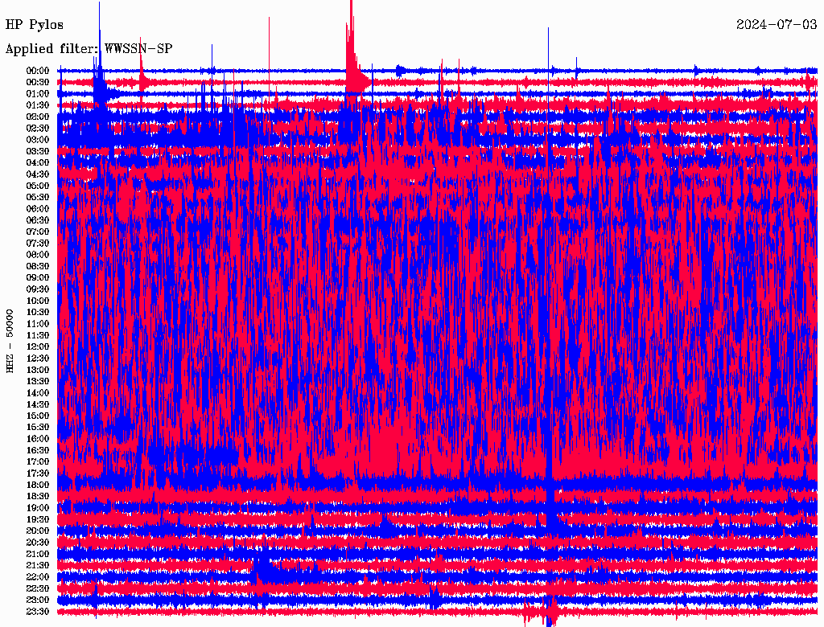This screenshot has width=824, height=627.
Task: Click the 'HP Pylos' station title
Action: 34,25
